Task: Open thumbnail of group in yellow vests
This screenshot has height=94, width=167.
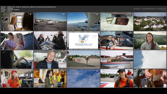Action: tap(50, 78)
